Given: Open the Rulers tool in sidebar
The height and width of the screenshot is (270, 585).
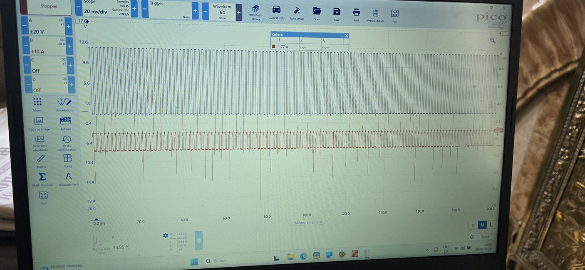Looking at the screenshot, I should pos(41,161).
